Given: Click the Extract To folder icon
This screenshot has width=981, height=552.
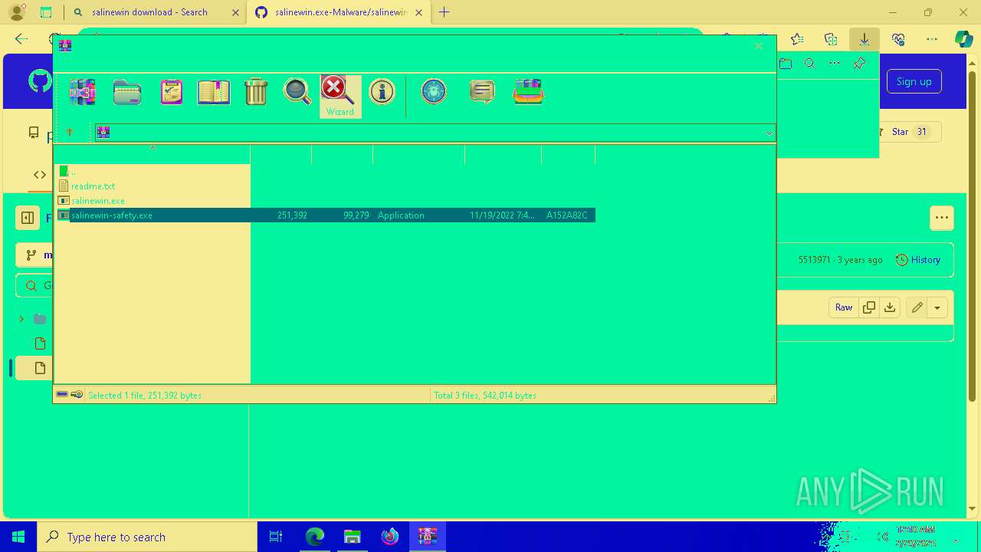Looking at the screenshot, I should tap(127, 92).
